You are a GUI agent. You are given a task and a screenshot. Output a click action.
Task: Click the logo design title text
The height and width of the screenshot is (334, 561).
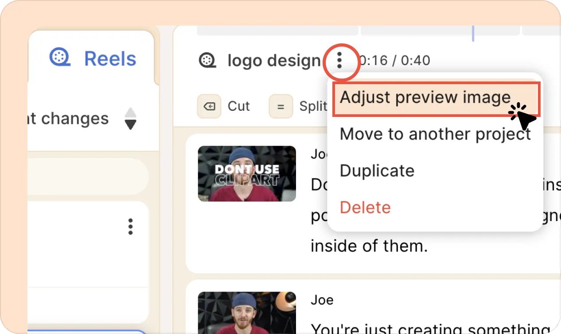click(274, 61)
